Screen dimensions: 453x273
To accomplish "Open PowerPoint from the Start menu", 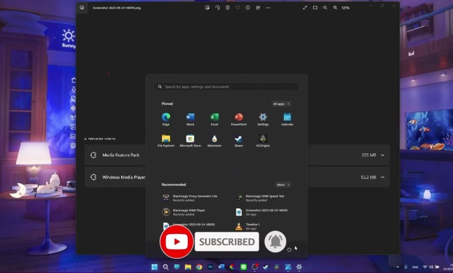I will (238, 118).
